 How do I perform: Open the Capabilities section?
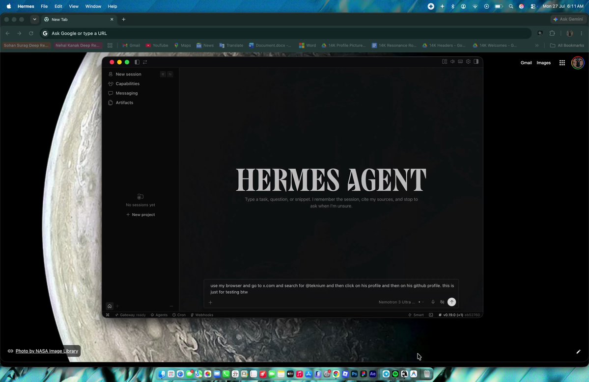140,83
